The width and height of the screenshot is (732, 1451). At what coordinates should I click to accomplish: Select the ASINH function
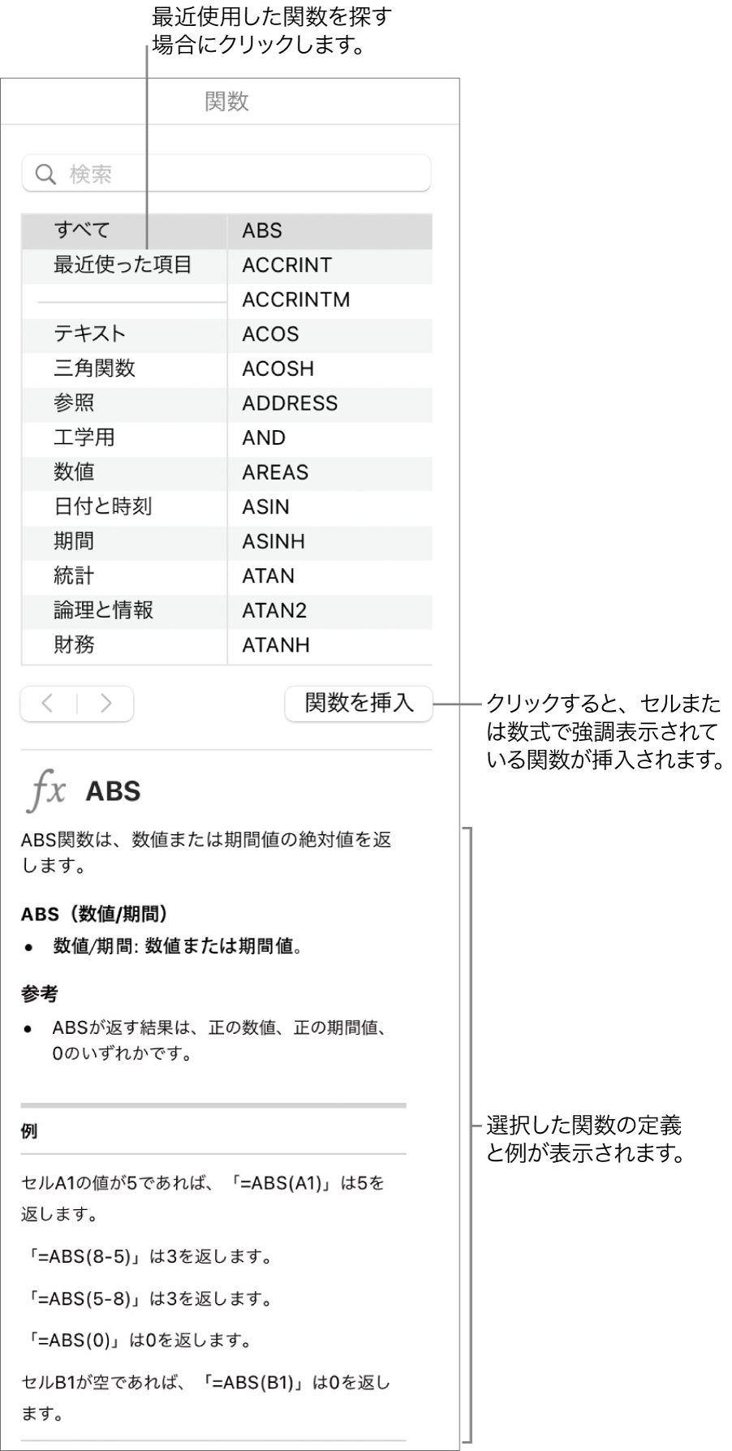pos(330,541)
